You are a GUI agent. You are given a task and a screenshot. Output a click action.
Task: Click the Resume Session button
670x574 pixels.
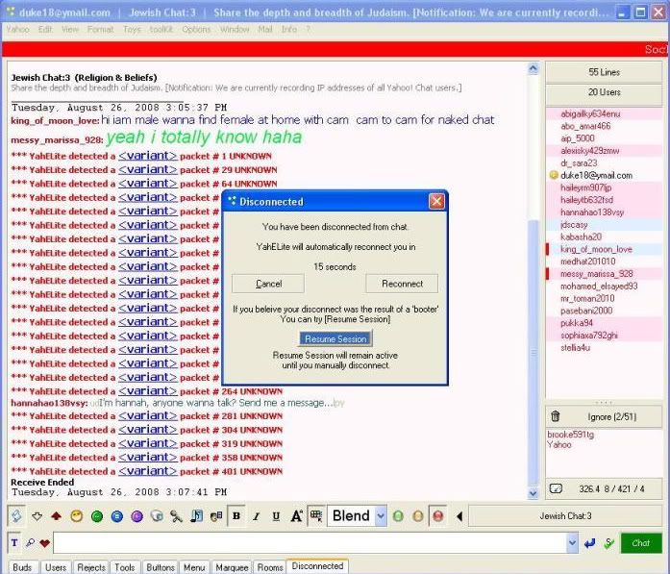[x=335, y=338]
